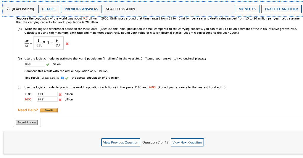
Task: Click the green checkmark beside 6.50 billion
Action: point(48,64)
